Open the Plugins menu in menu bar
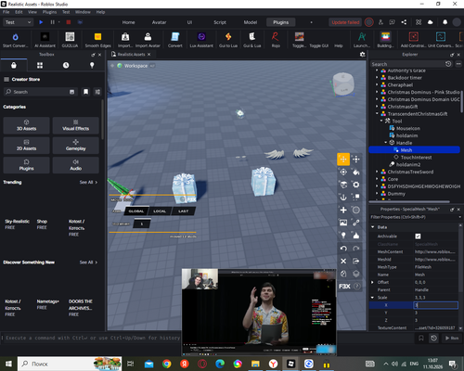 click(49, 12)
